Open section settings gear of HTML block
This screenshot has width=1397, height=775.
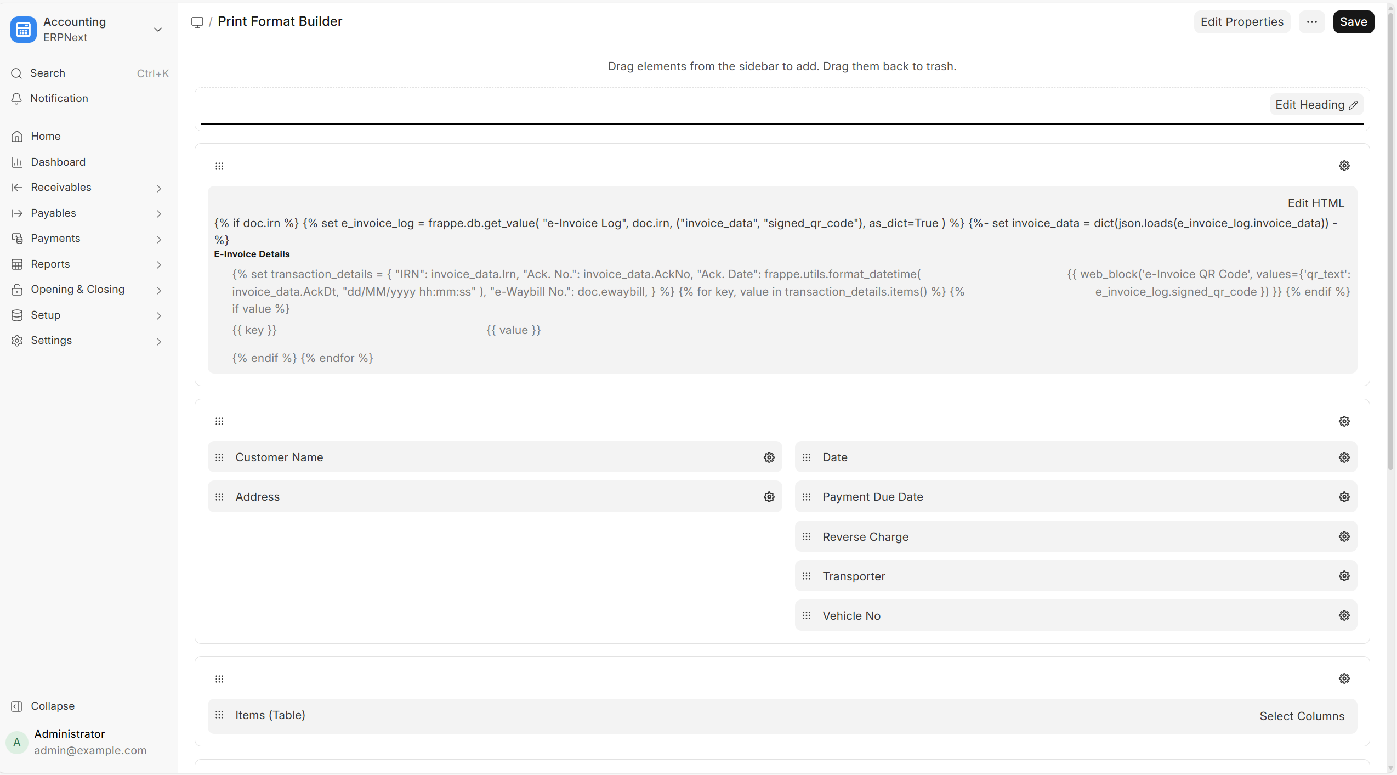[x=1344, y=166]
